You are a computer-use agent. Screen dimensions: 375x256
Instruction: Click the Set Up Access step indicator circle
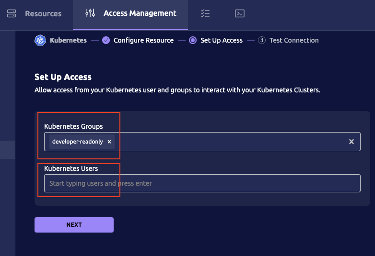(193, 40)
